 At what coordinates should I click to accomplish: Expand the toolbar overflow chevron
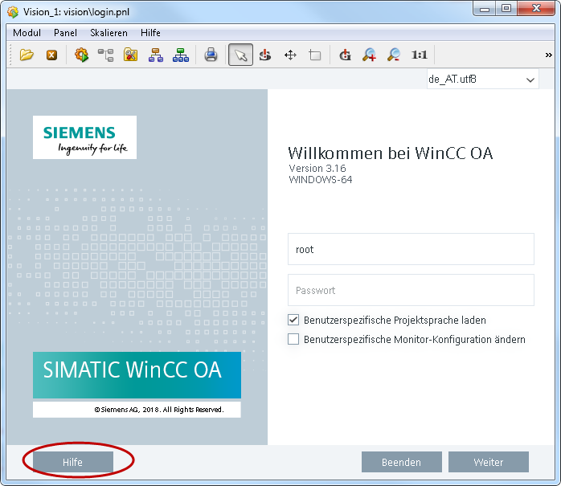click(x=549, y=55)
